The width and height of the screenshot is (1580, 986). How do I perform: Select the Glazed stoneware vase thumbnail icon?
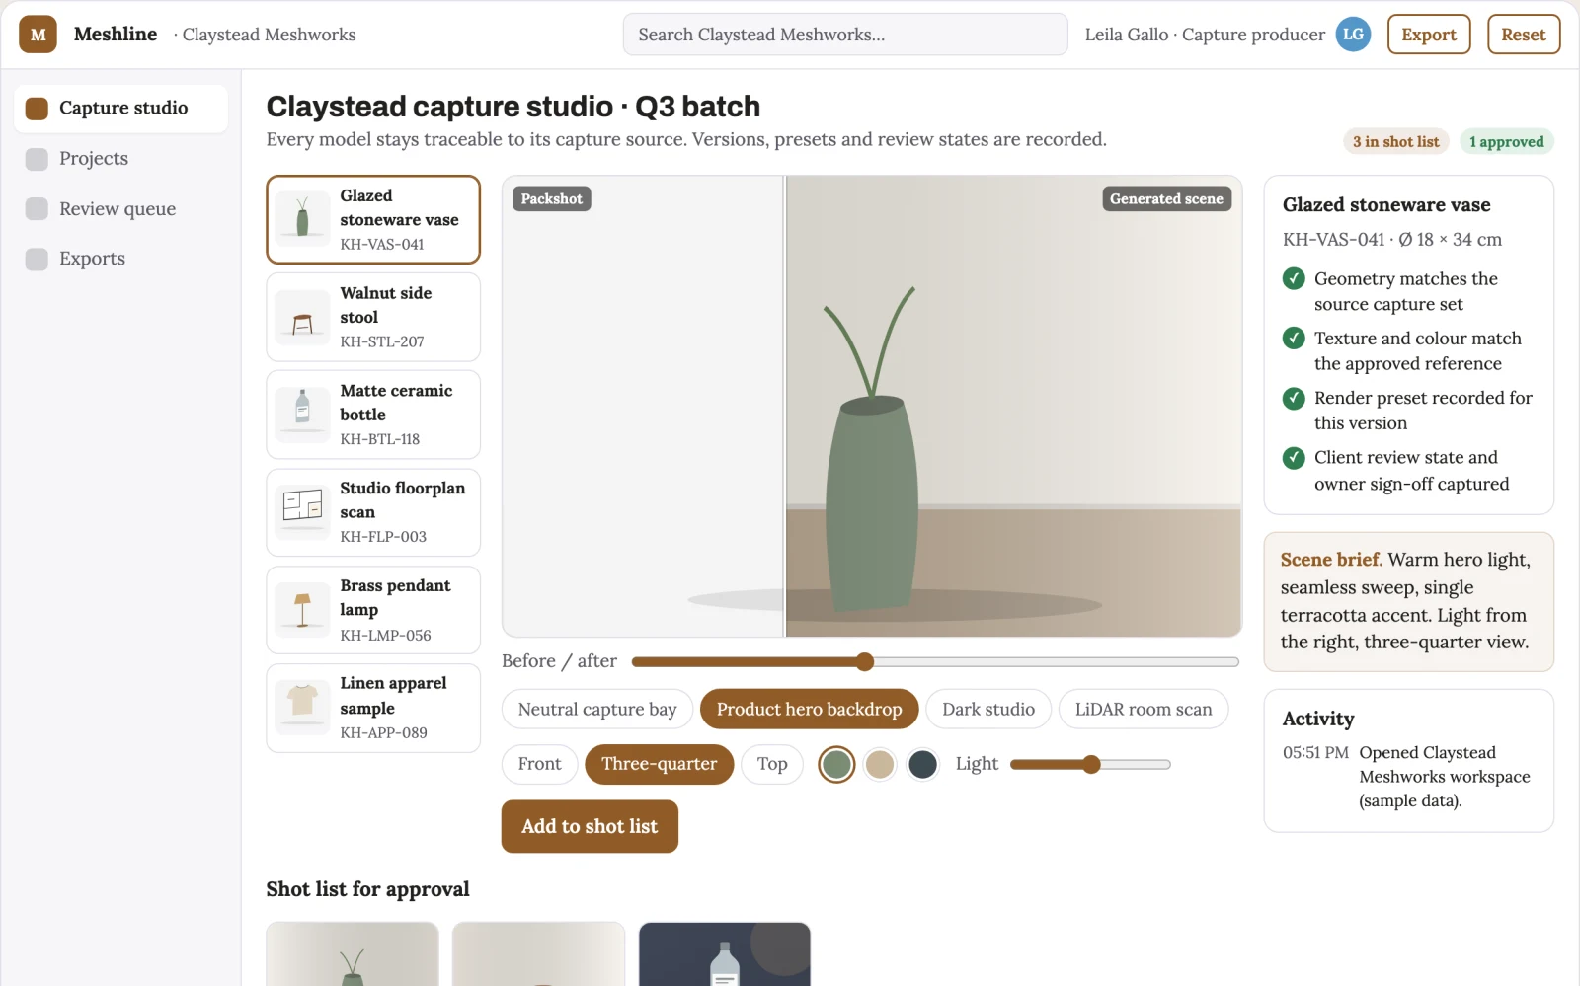[x=302, y=219]
